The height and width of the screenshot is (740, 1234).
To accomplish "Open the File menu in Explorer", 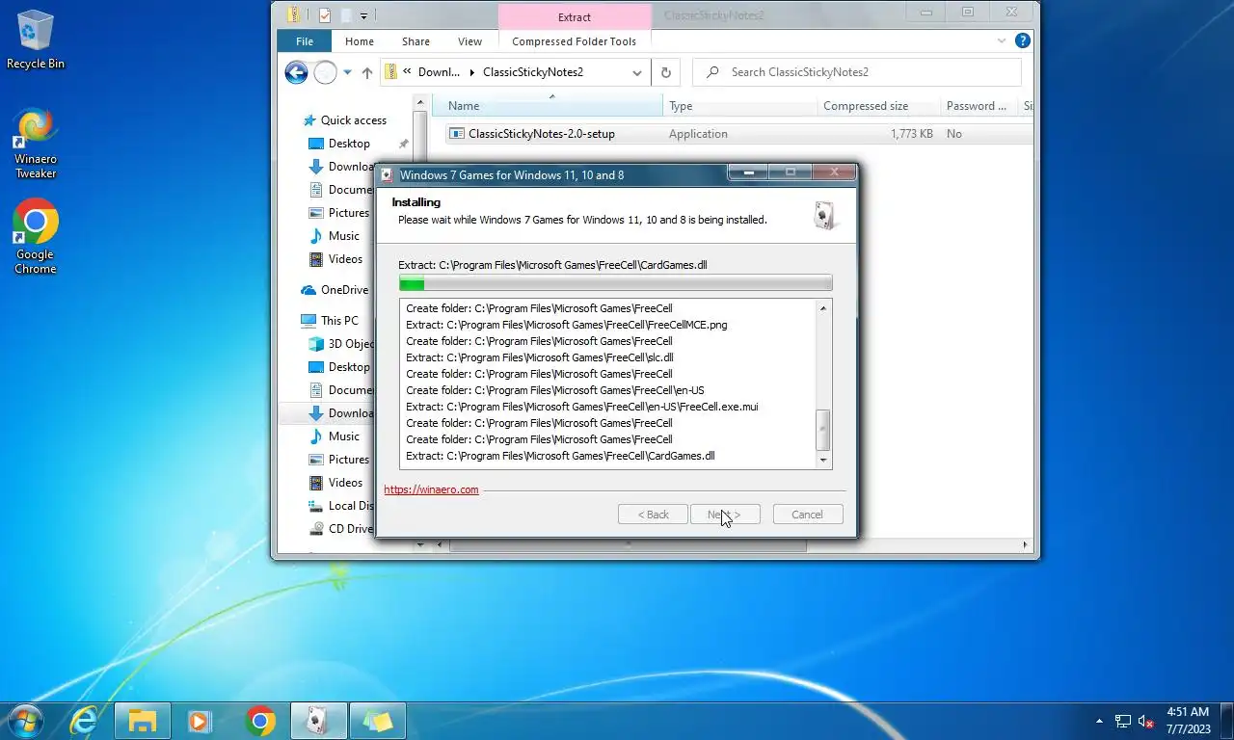I will coord(305,41).
